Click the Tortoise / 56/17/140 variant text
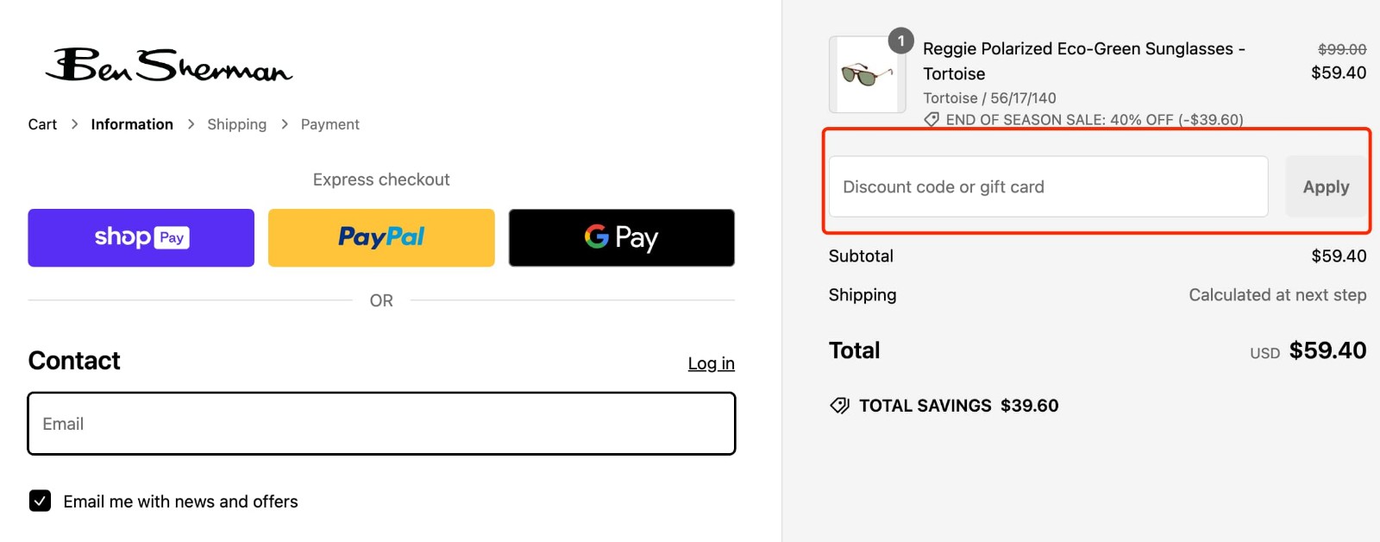This screenshot has height=542, width=1380. coord(987,98)
